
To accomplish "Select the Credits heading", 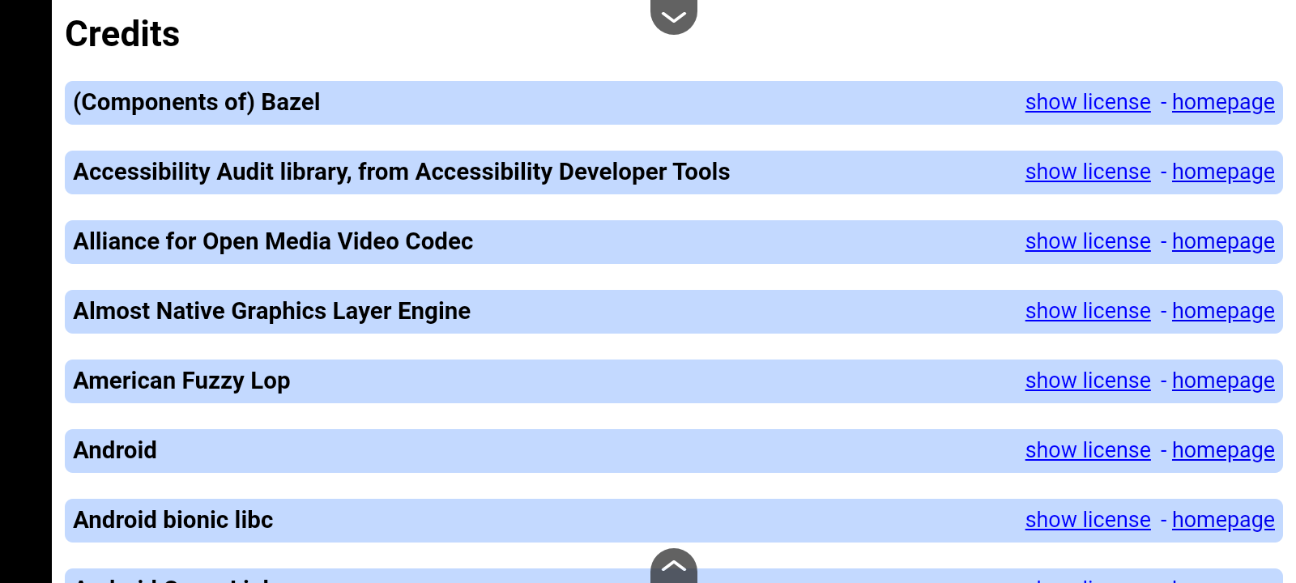I will pyautogui.click(x=122, y=34).
